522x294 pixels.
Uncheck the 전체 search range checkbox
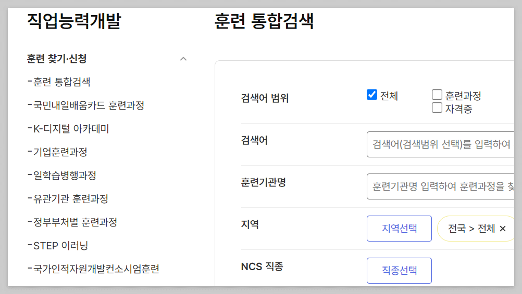pos(372,95)
